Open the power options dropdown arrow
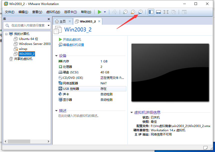215x152 pixels. coord(105,12)
